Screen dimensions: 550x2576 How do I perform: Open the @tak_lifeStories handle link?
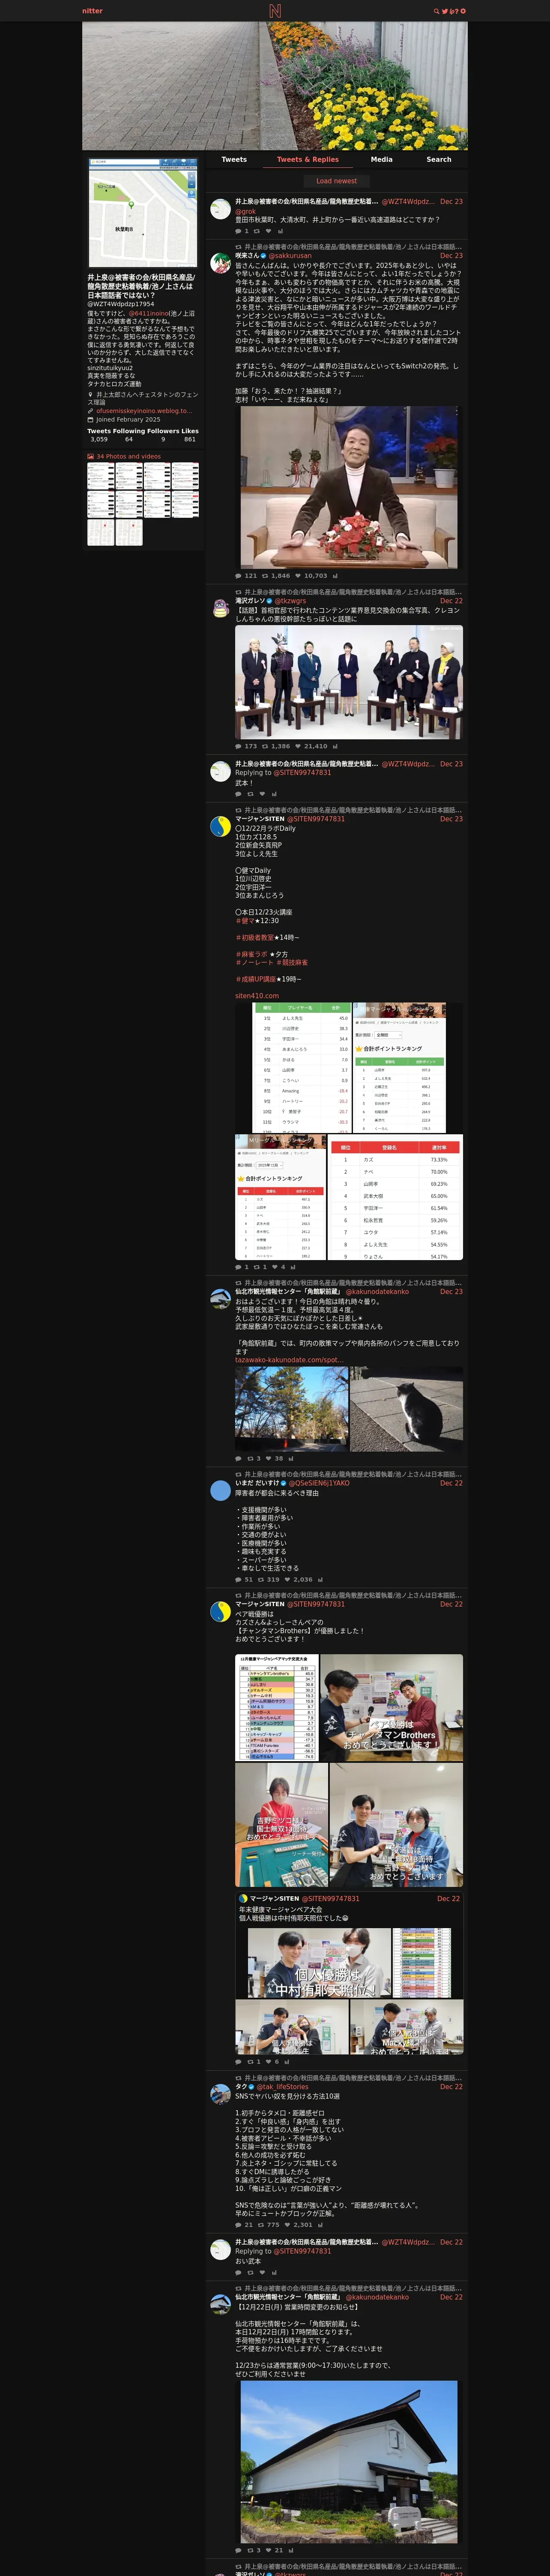pos(282,2087)
